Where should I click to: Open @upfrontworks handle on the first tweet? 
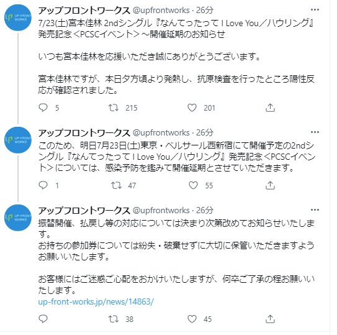pos(161,11)
